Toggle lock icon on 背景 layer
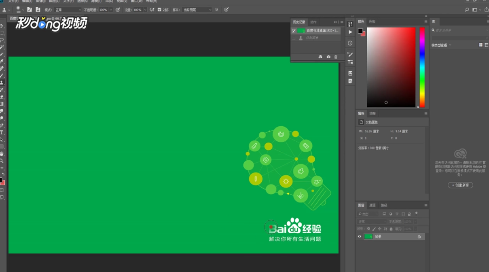 point(419,237)
